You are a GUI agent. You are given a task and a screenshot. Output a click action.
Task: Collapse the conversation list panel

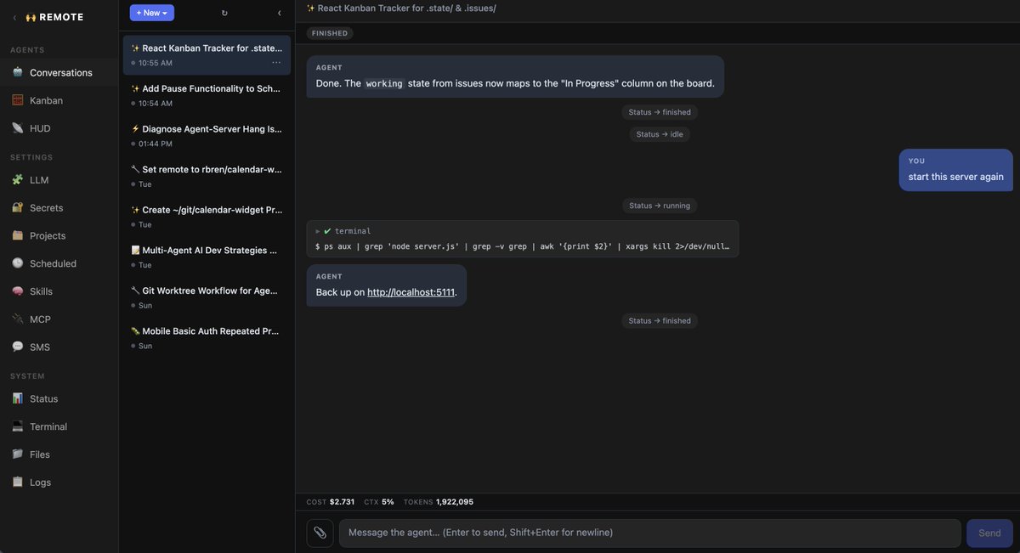[x=279, y=13]
